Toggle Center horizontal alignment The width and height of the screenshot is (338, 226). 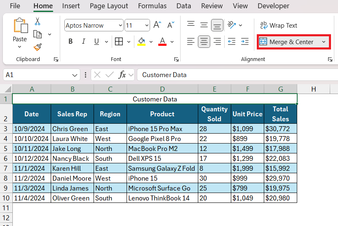coord(204,41)
